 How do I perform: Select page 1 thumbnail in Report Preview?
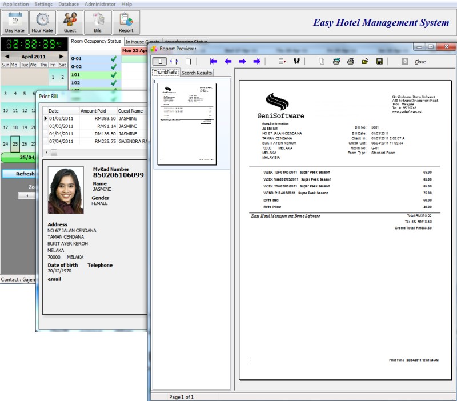coord(187,124)
